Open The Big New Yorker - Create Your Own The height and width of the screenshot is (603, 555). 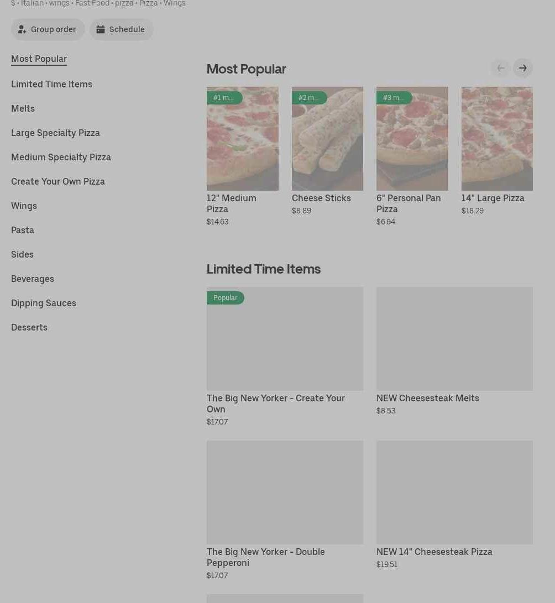click(285, 339)
